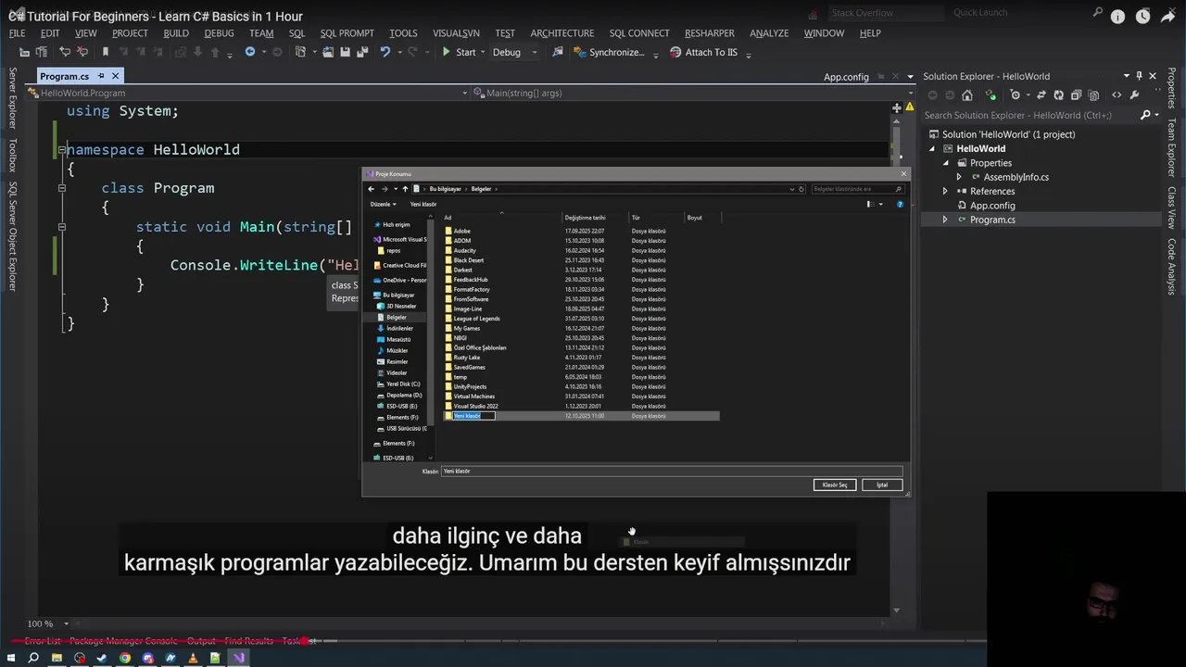Open the Server Explorer side tab
Viewport: 1186px width, 667px height.
point(12,96)
